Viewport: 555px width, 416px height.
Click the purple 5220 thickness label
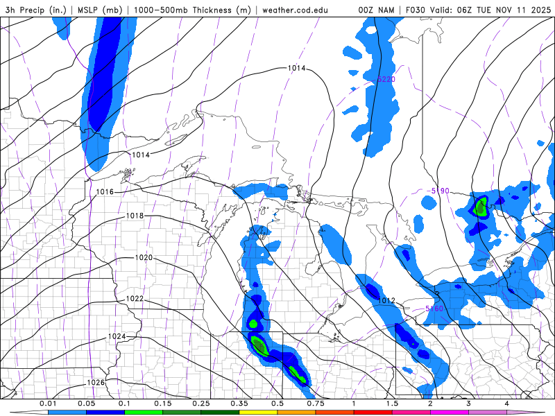(x=386, y=79)
